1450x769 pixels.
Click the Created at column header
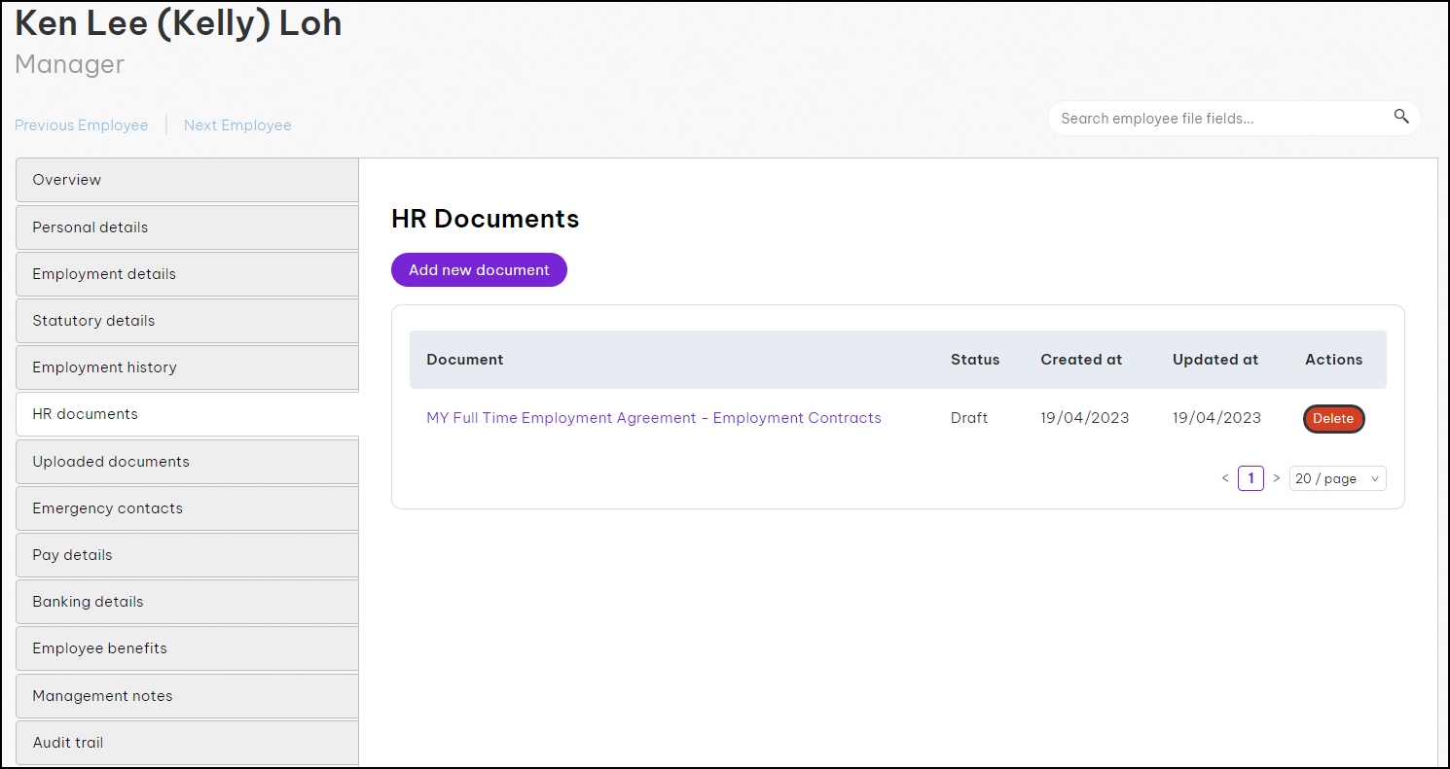[x=1081, y=360]
